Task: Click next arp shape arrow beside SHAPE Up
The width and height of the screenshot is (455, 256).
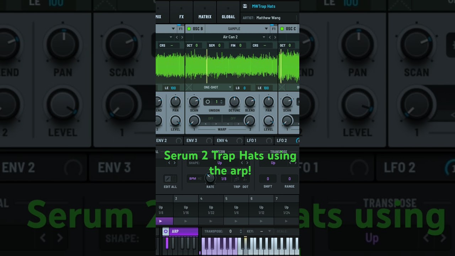Action: pos(247,163)
